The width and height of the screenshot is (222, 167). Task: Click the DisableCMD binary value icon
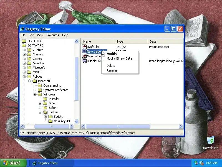tap(84, 61)
